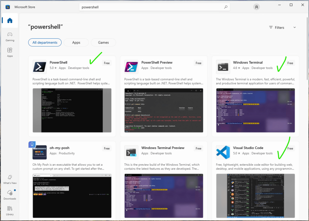Click the oh-my-posh app icon

(x=40, y=152)
